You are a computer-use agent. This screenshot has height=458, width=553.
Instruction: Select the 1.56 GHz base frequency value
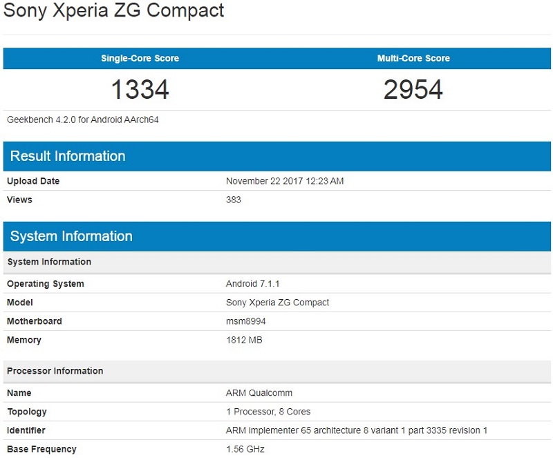coord(245,449)
